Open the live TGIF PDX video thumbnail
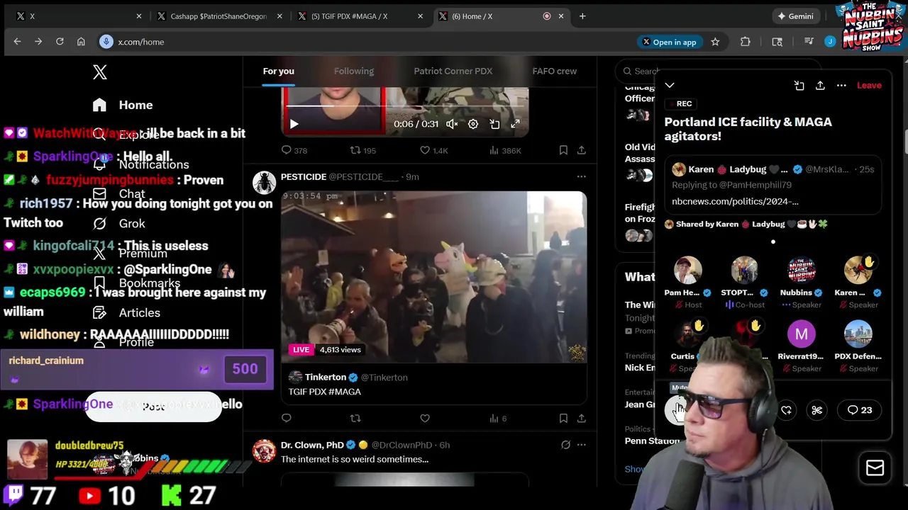Image resolution: width=908 pixels, height=510 pixels. coord(434,276)
